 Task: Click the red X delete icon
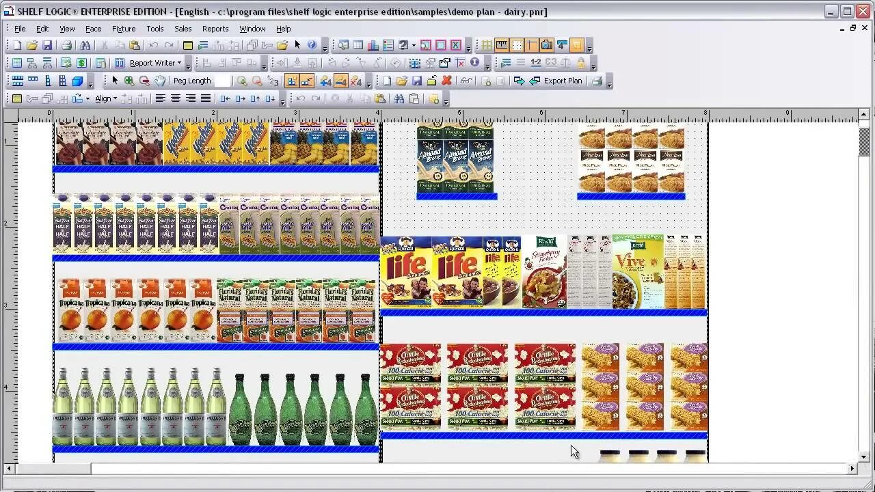pos(446,81)
